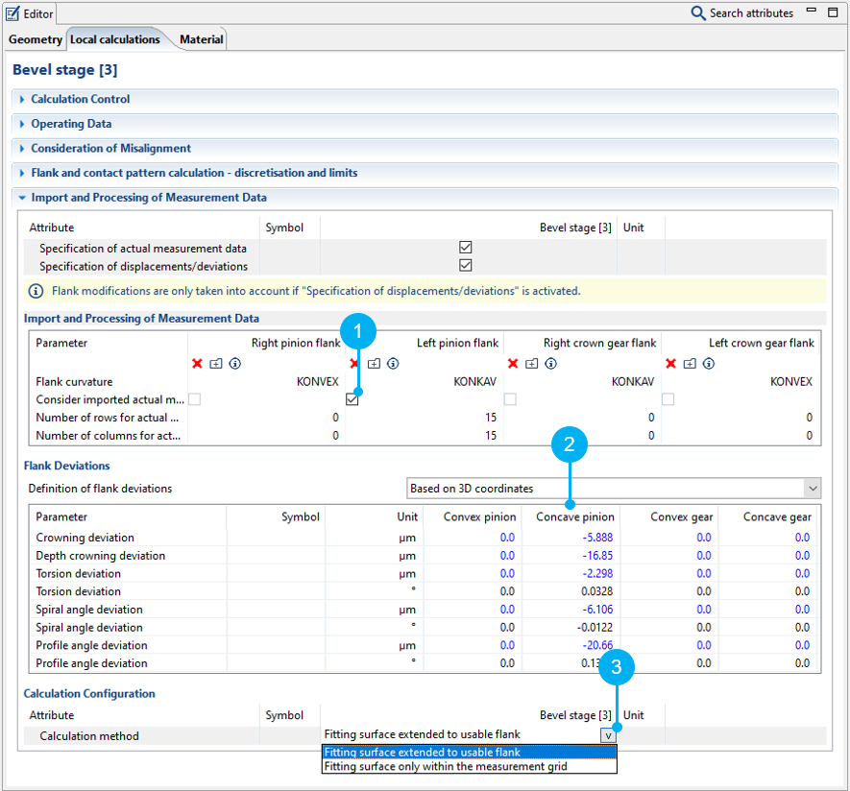Screen dimensions: 850x791
Task: Open the Definition of flank deviations dropdown
Action: click(813, 488)
